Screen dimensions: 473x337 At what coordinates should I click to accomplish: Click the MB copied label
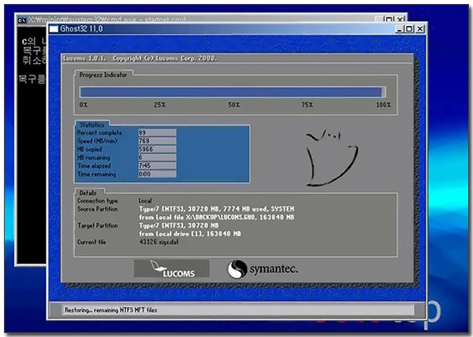coord(90,150)
